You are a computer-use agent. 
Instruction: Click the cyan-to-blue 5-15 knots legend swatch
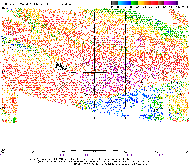(124, 3)
